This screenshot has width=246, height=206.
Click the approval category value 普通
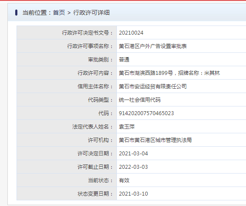click(x=124, y=60)
